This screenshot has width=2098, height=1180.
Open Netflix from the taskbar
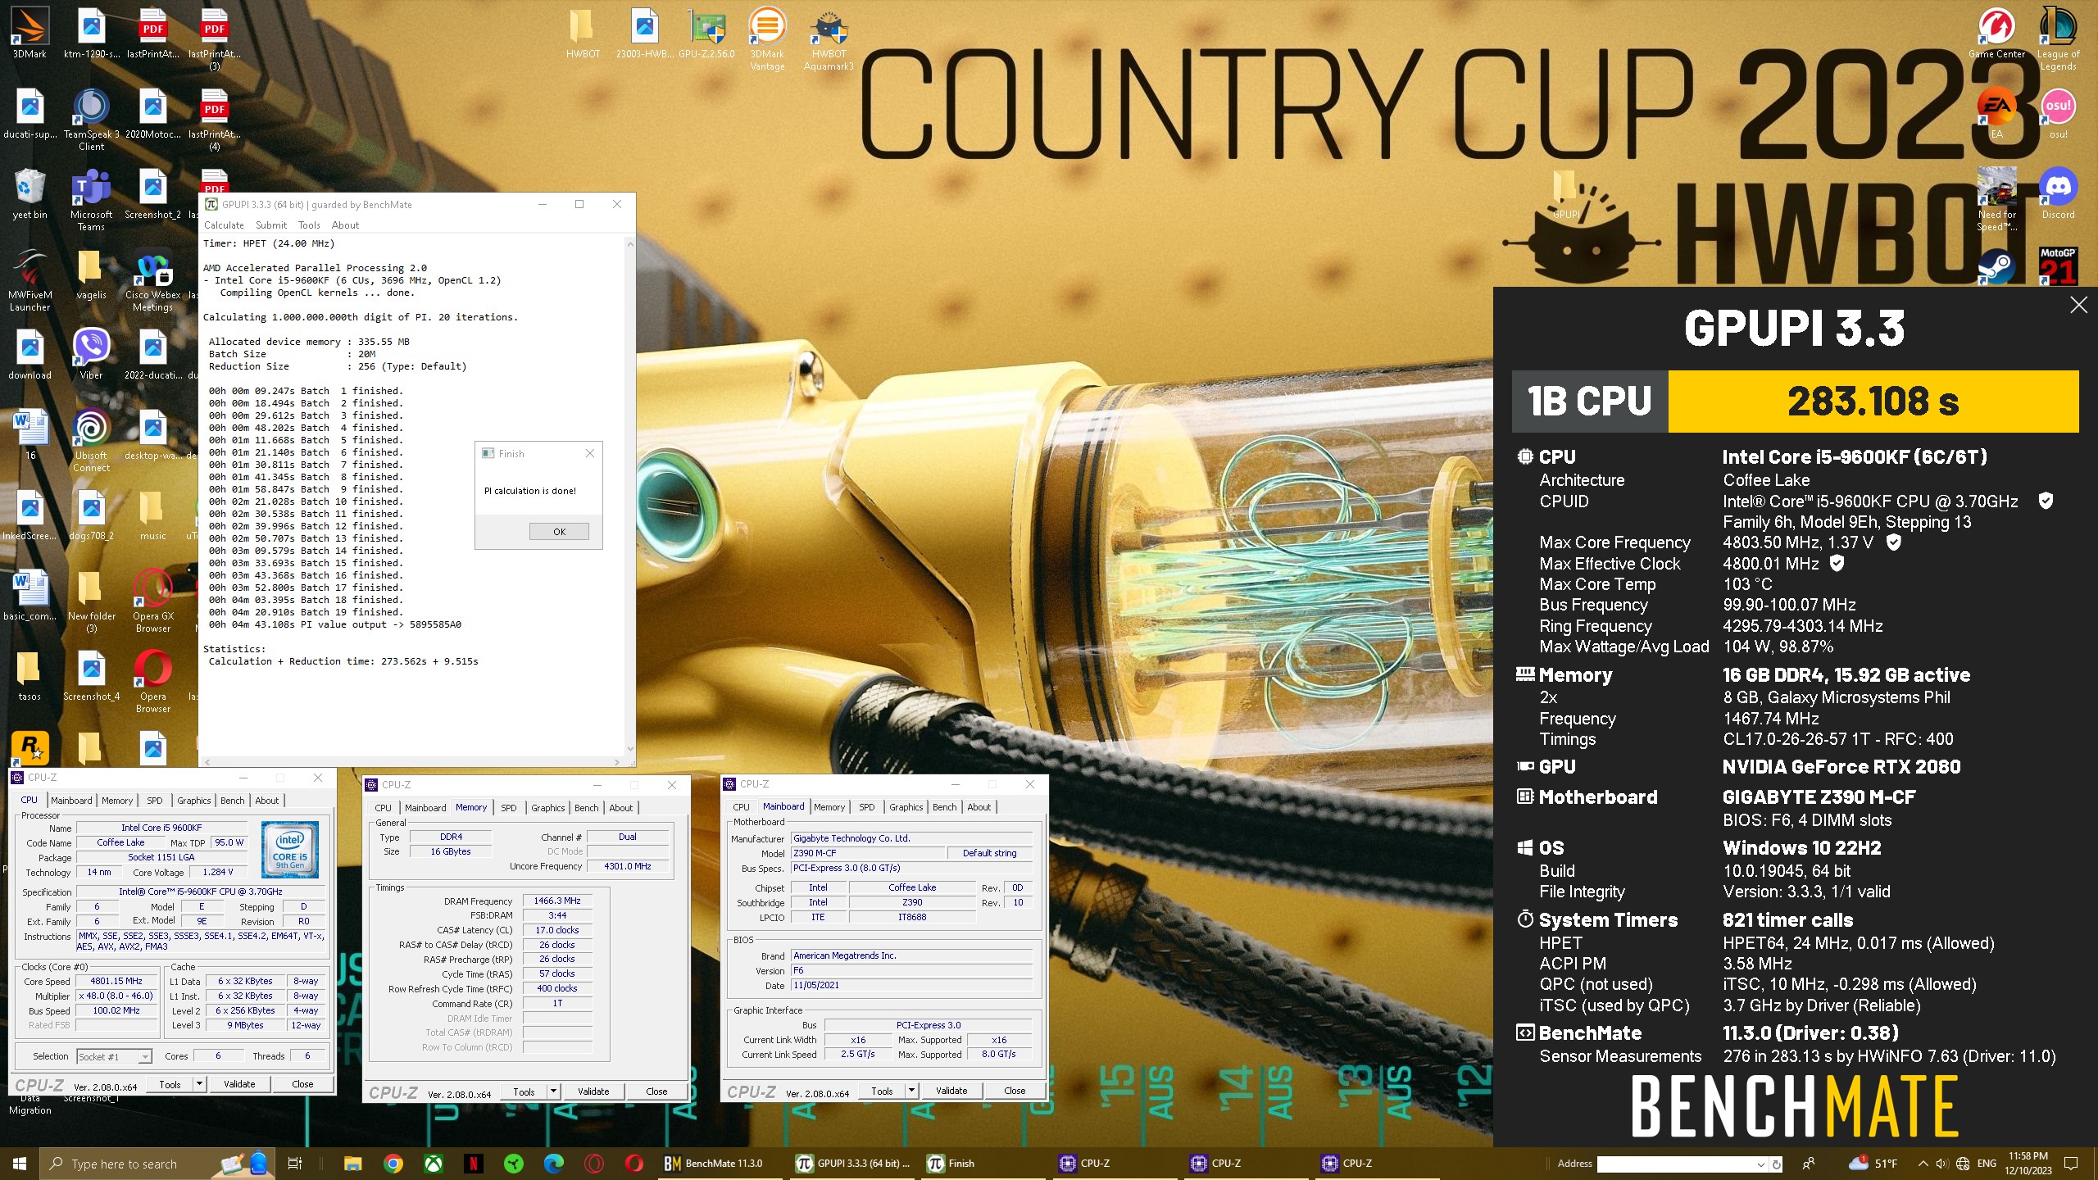coord(473,1163)
